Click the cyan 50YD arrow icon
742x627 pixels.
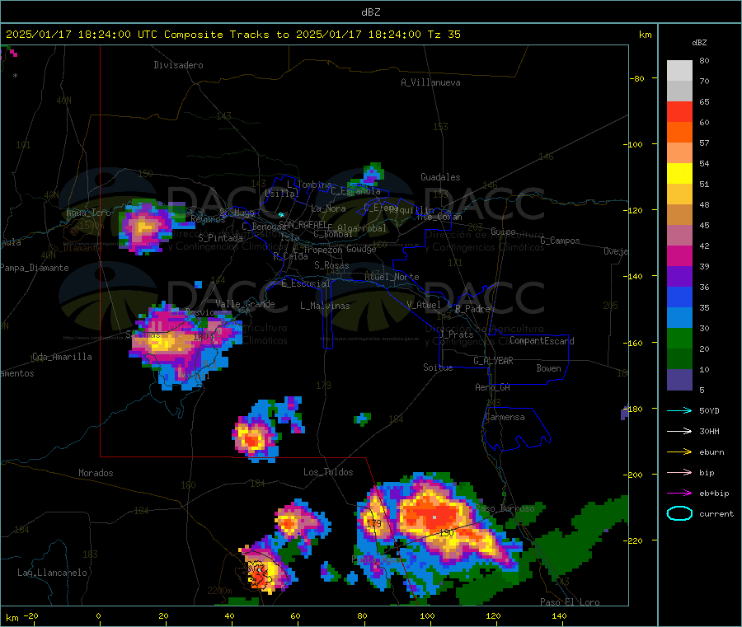point(679,410)
